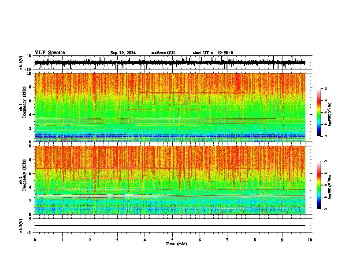This screenshot has height=269, width=349.
Task: Click the ch.1 Frequency (kHz) axis label
Action: click(x=23, y=102)
